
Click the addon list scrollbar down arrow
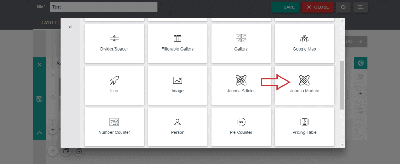[342, 145]
